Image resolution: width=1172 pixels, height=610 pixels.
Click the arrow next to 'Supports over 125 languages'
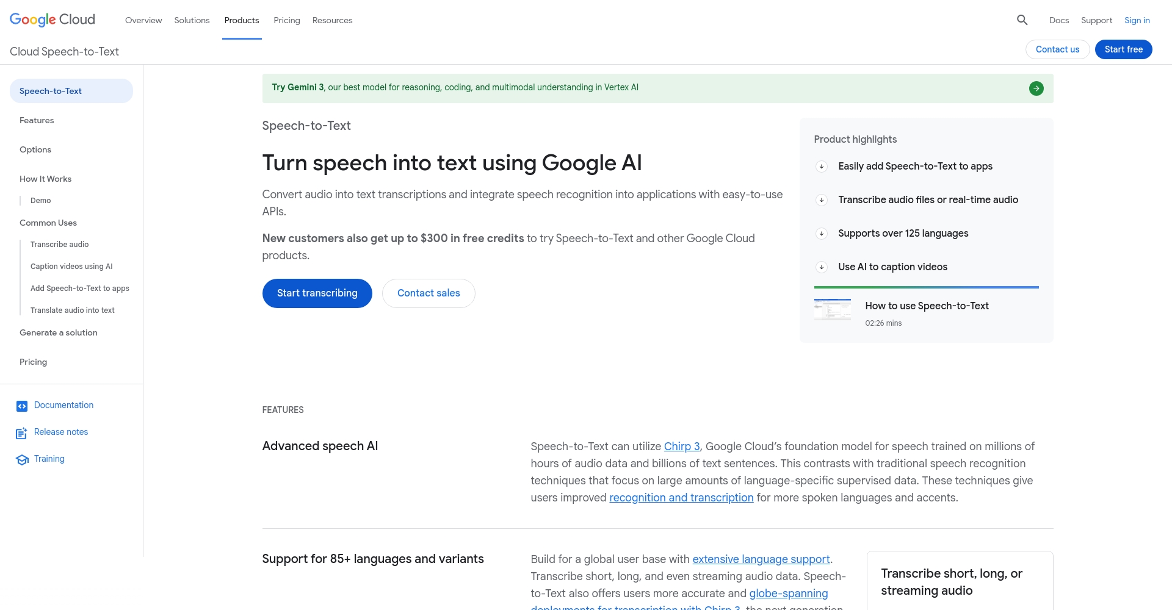pos(822,233)
